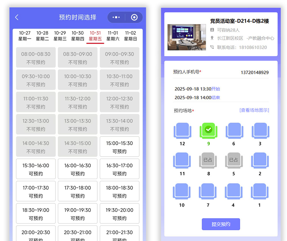287x241 pixels.
Task: Select seat 11 icon
Action: pos(182,161)
